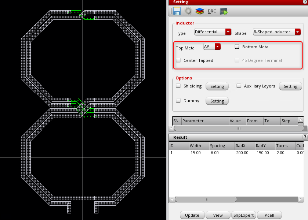Click the left arrow of parameter table scrollbar
Screen dimensions: 308x220
tap(171, 128)
